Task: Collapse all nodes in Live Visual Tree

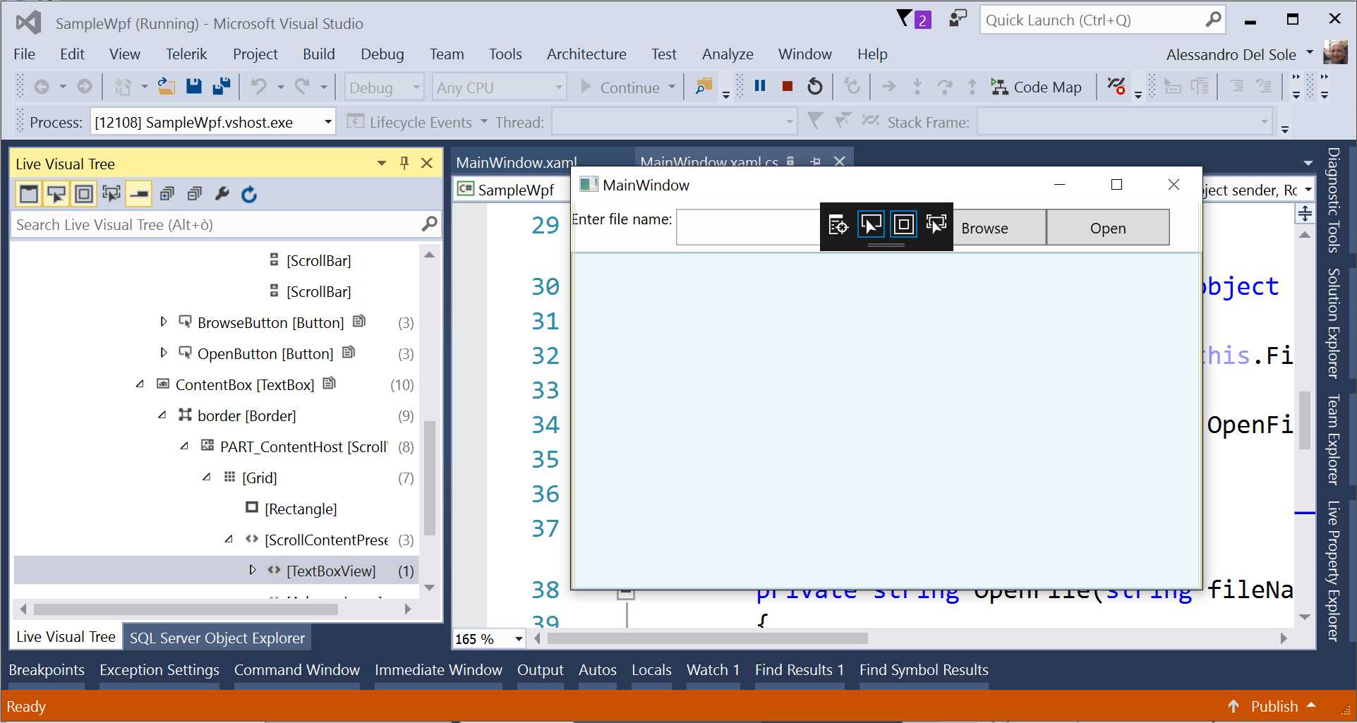Action: coord(195,193)
